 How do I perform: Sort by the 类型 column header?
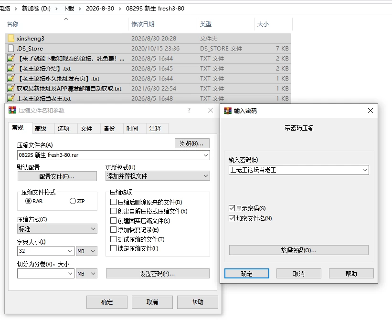pyautogui.click(x=206, y=24)
